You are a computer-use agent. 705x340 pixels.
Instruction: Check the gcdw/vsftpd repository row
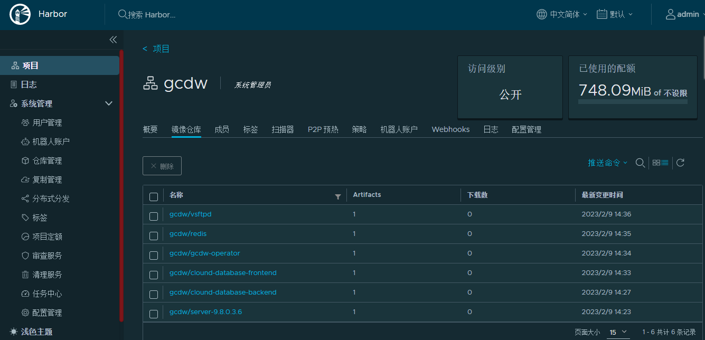(154, 216)
